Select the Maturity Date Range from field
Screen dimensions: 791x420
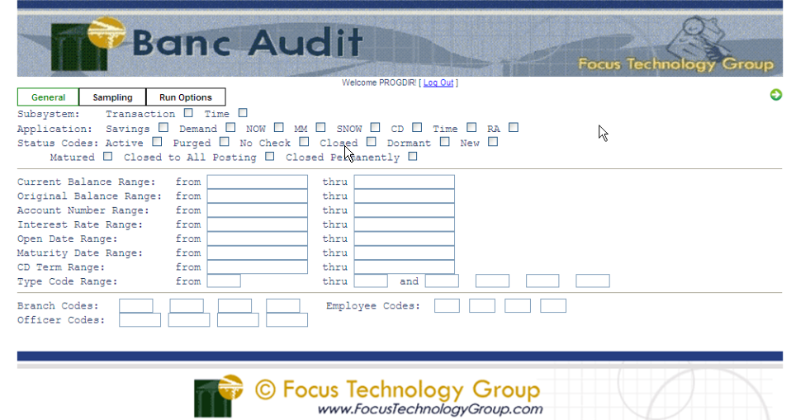click(258, 252)
